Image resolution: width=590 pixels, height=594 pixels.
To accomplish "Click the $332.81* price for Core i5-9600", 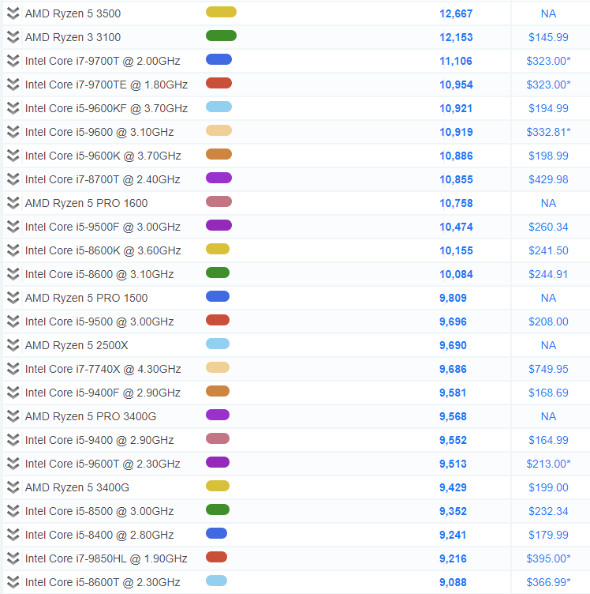I will [x=548, y=132].
